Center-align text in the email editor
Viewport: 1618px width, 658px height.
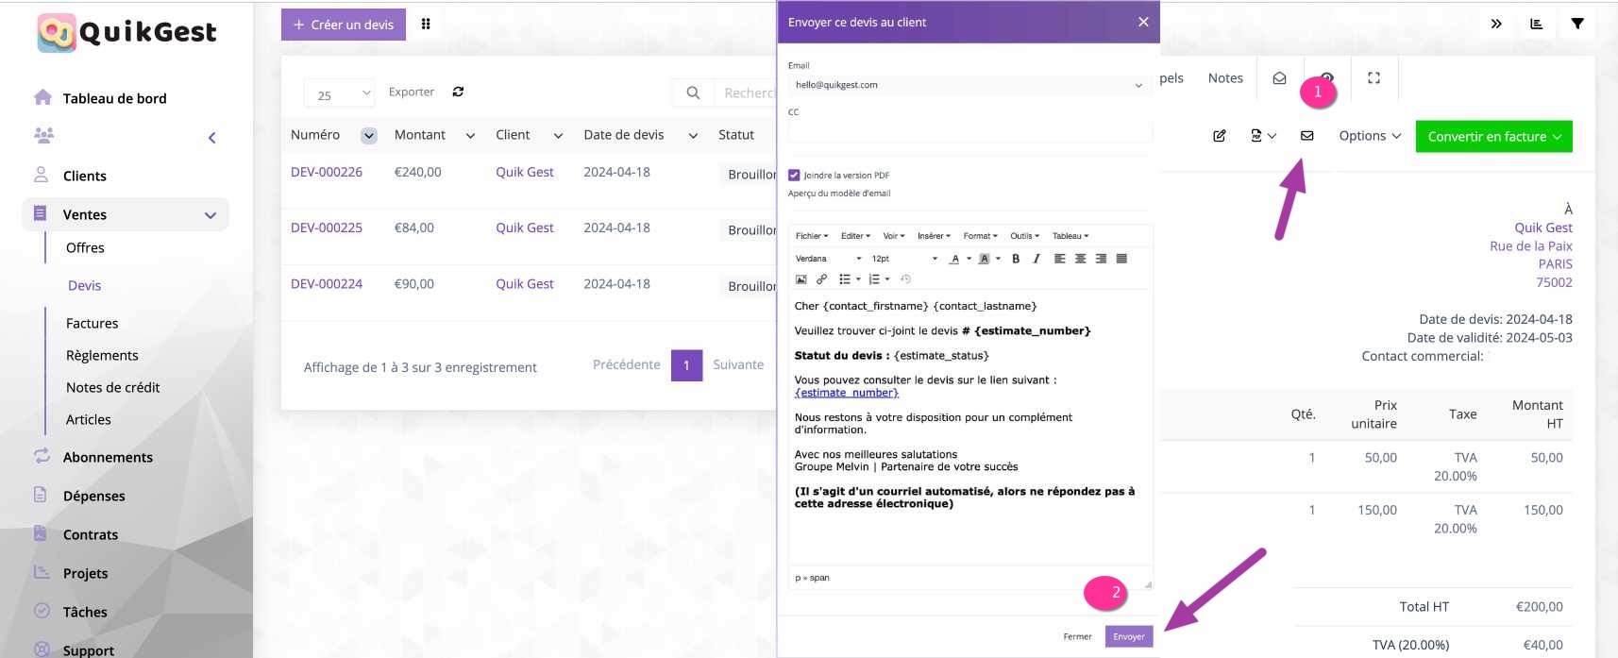(1080, 259)
